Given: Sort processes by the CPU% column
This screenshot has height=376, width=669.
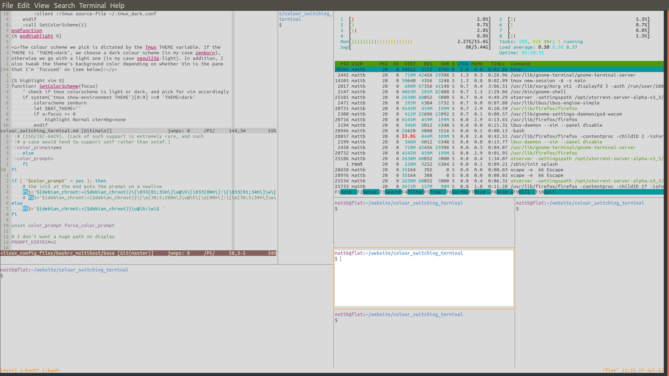Looking at the screenshot, I should 463,64.
